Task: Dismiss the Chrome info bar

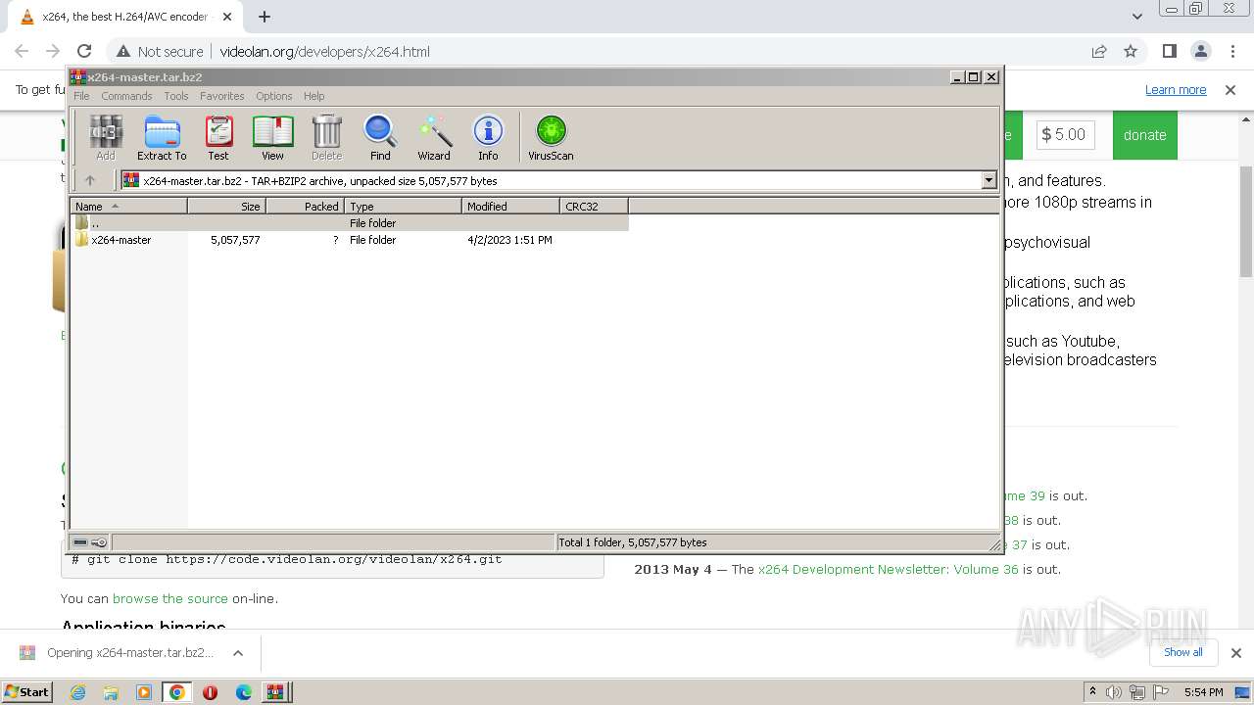Action: tap(1230, 90)
